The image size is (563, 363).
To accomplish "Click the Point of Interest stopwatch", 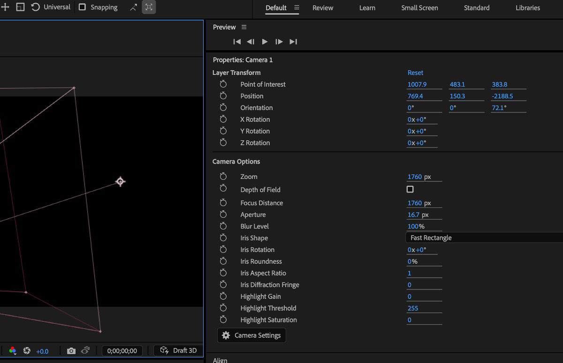I will tap(223, 84).
